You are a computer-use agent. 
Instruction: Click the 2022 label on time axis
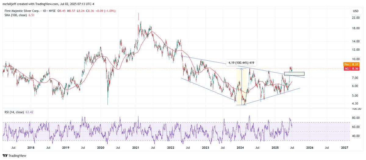pyautogui.click(x=170, y=147)
